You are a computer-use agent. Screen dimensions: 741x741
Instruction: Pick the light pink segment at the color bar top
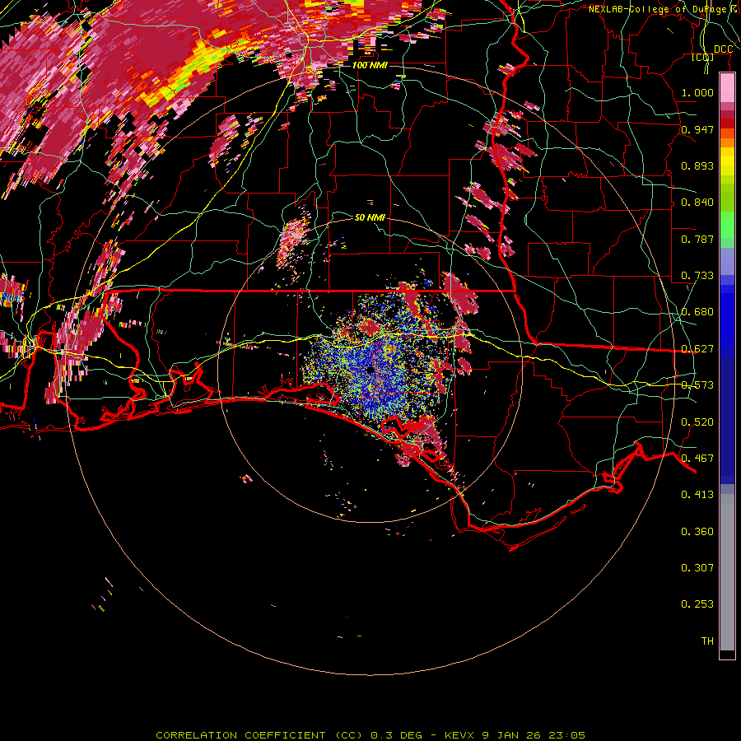click(x=727, y=88)
